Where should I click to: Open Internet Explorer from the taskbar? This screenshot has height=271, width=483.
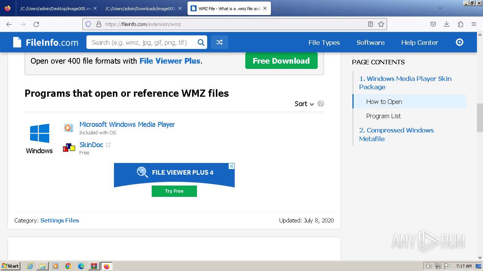coord(30,266)
